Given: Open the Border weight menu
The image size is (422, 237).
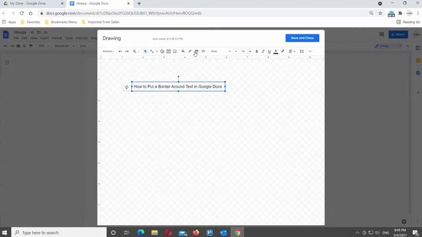Looking at the screenshot, I should pyautogui.click(x=196, y=51).
